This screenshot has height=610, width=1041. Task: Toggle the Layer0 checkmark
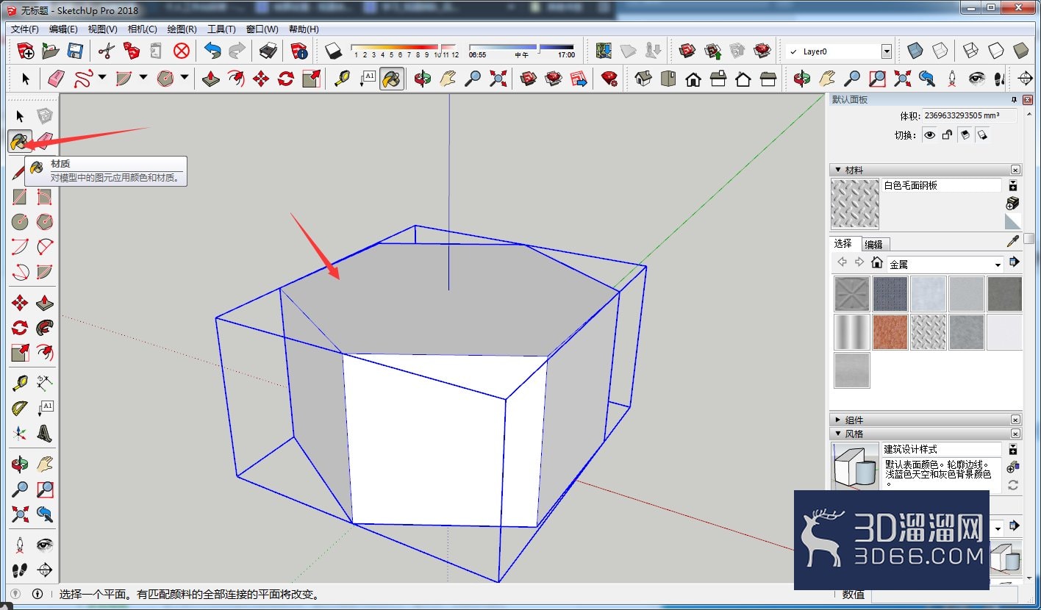point(793,51)
